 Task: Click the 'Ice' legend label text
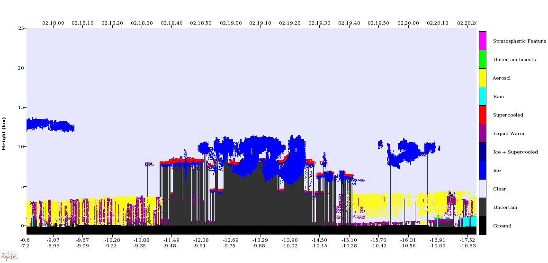(496, 171)
